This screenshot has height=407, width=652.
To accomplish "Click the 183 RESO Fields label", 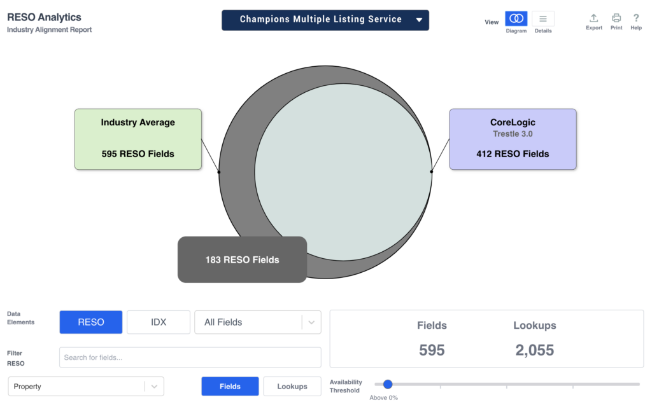I will (242, 259).
